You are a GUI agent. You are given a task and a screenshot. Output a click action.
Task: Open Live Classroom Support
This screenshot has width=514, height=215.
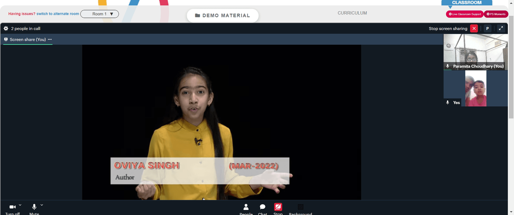tap(465, 14)
